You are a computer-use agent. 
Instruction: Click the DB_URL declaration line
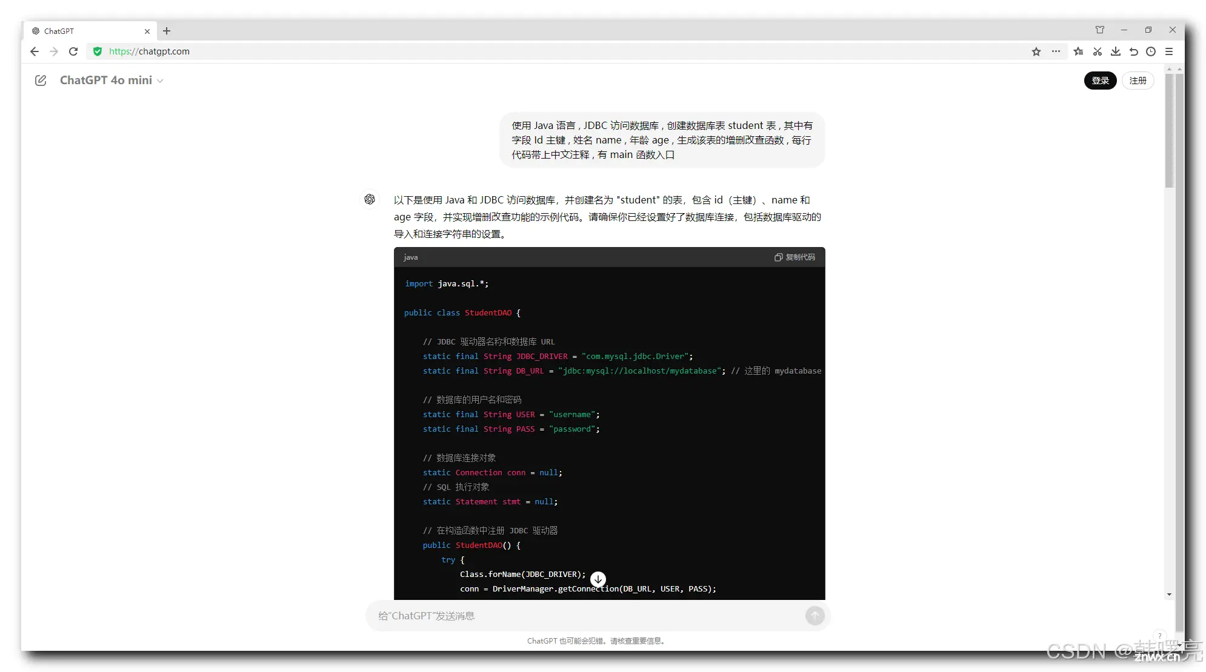(x=622, y=371)
